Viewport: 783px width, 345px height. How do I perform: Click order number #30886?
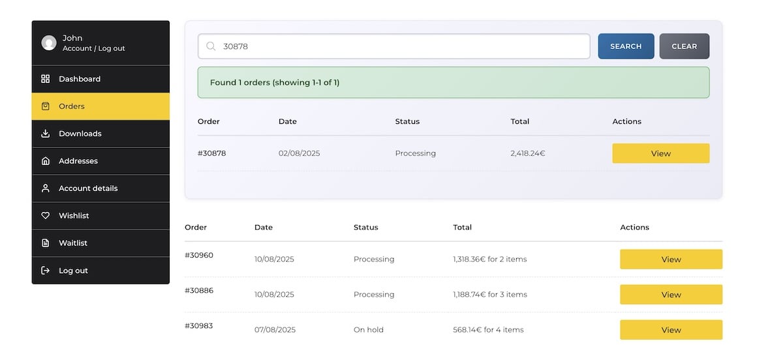pos(199,290)
